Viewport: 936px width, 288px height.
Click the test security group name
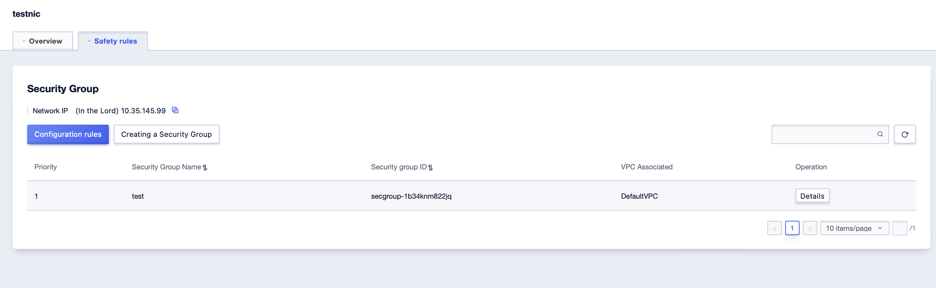[x=138, y=196]
